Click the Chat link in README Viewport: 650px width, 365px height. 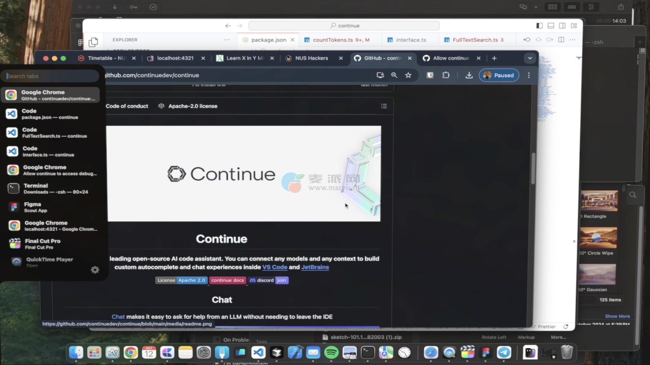pyautogui.click(x=118, y=317)
